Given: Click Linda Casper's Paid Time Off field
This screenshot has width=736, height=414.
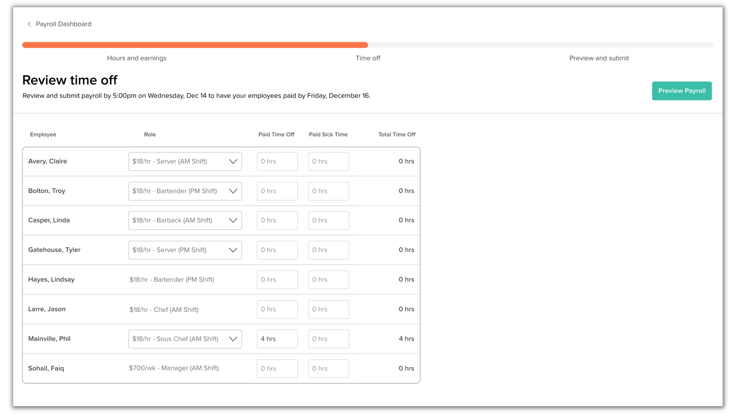Looking at the screenshot, I should [x=277, y=221].
